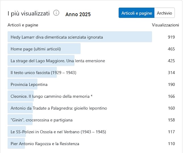Click the 110 views count for Ragozza
Viewport: 183px width, 153px height.
171,144
